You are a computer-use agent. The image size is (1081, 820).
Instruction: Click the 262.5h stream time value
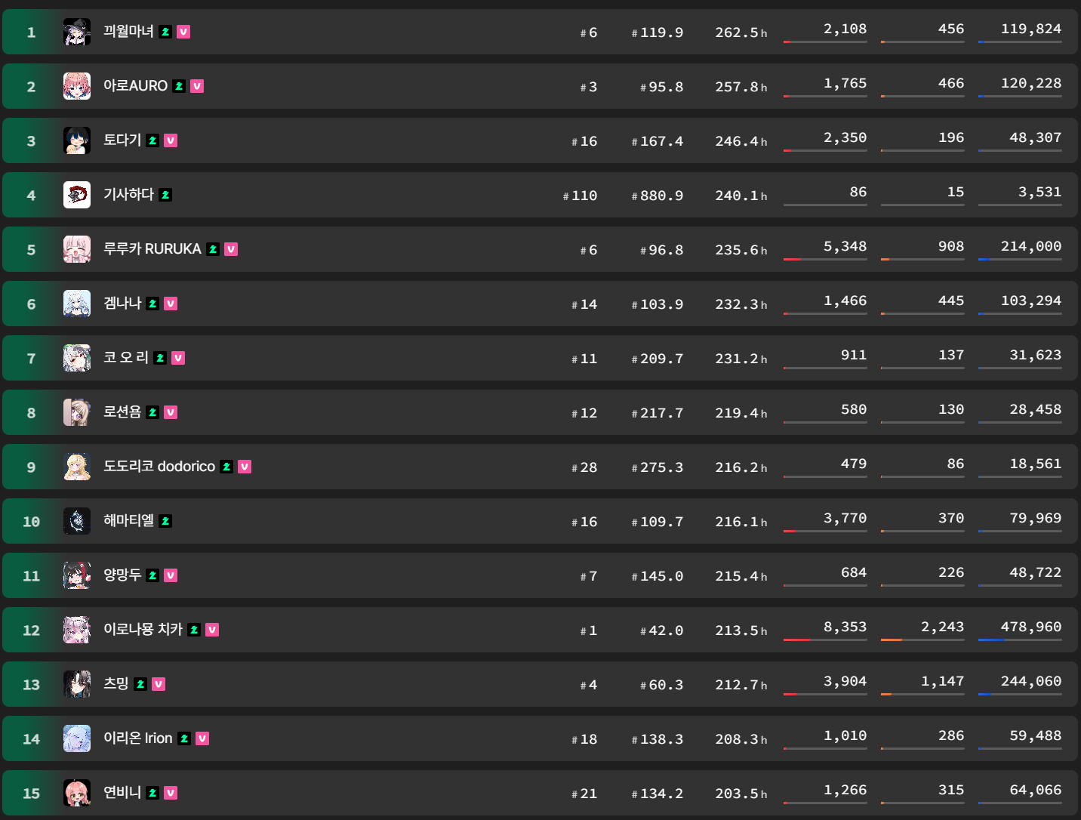(741, 32)
